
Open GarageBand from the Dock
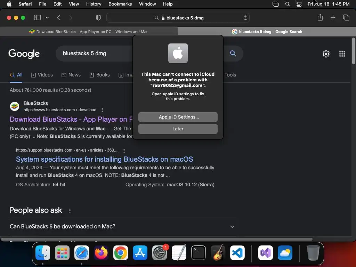(x=218, y=253)
